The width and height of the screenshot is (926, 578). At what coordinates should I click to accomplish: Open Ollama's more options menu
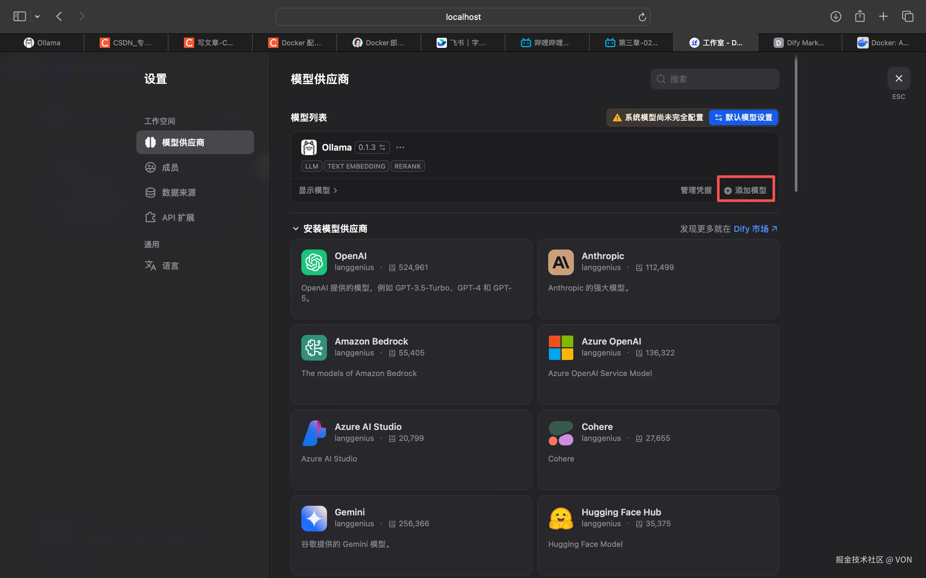click(400, 147)
